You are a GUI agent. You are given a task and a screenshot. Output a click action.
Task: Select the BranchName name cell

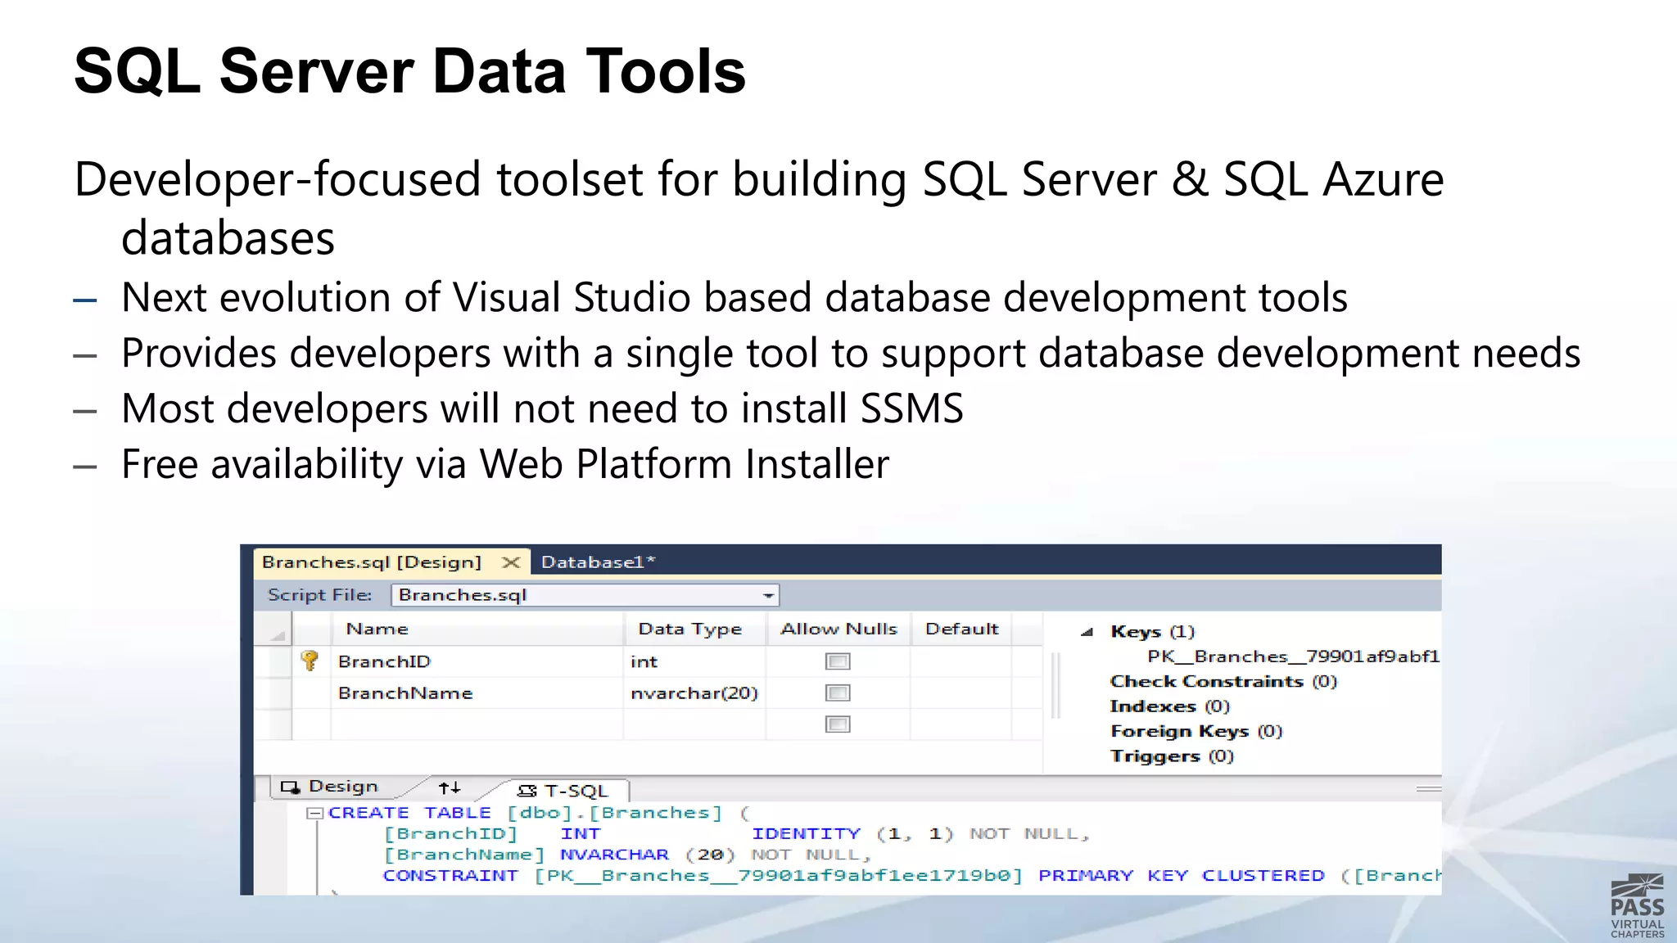478,693
